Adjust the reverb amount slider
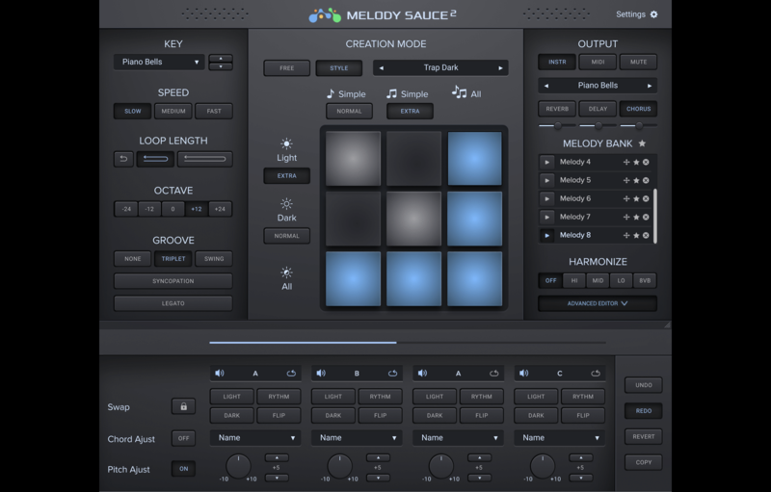Viewport: 771px width, 492px height. 557,126
